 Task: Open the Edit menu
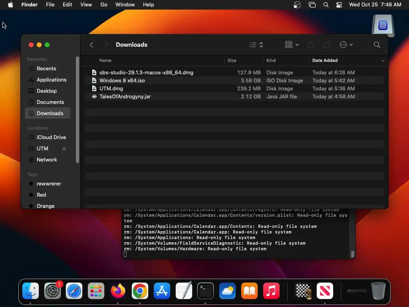point(67,5)
